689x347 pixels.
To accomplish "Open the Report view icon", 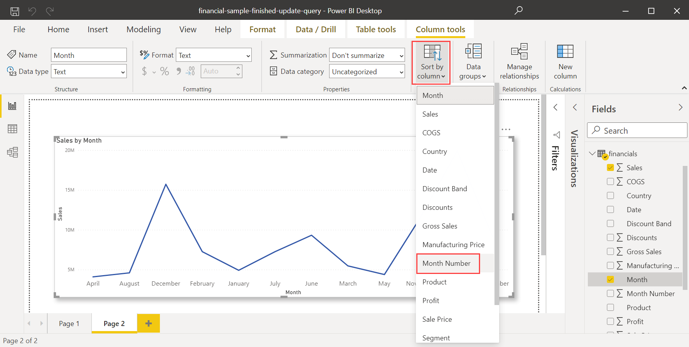I will [12, 106].
